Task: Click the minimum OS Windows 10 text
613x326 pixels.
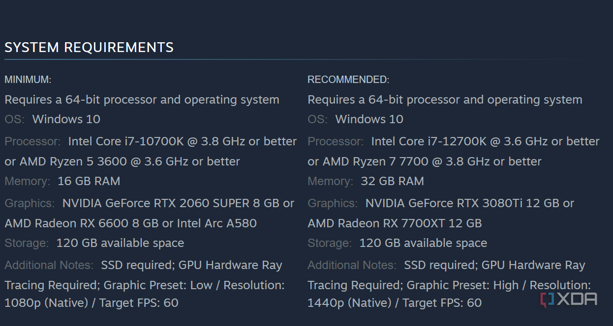Action: (66, 119)
